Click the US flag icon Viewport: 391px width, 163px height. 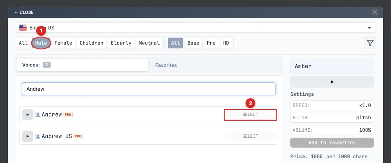click(23, 28)
